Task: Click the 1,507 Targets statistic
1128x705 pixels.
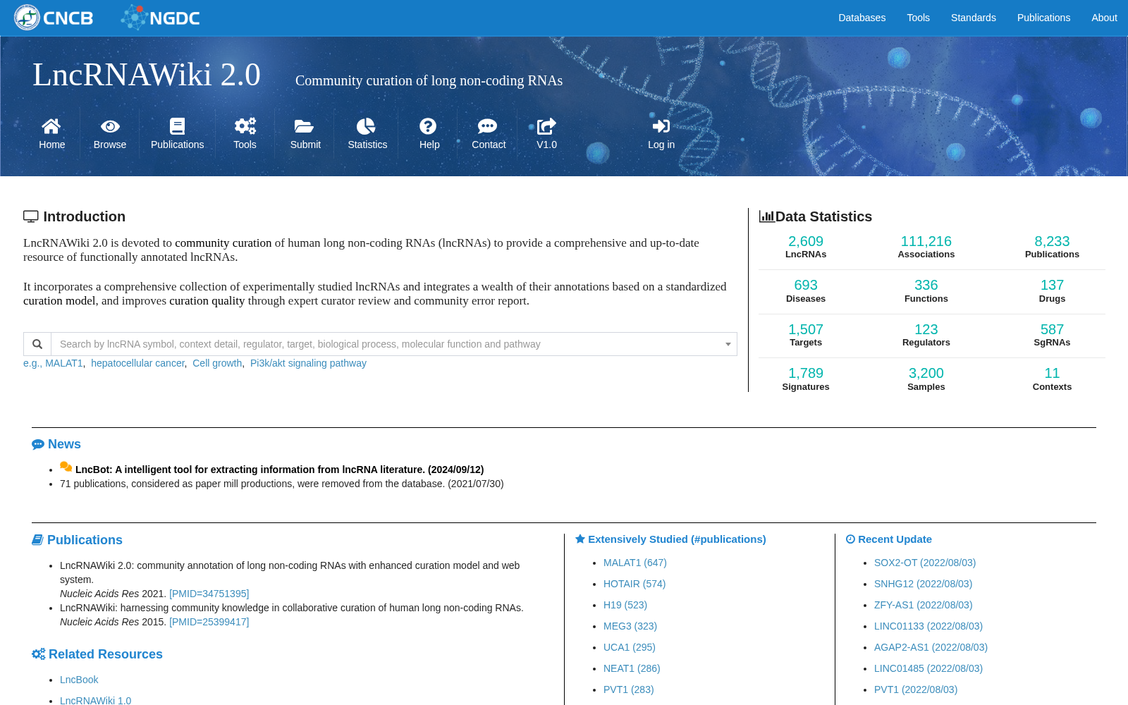Action: point(806,335)
